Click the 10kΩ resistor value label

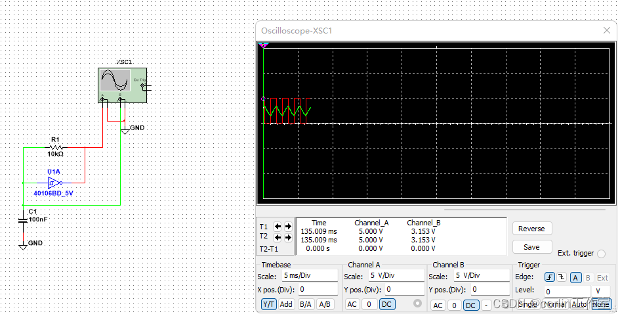(x=55, y=154)
